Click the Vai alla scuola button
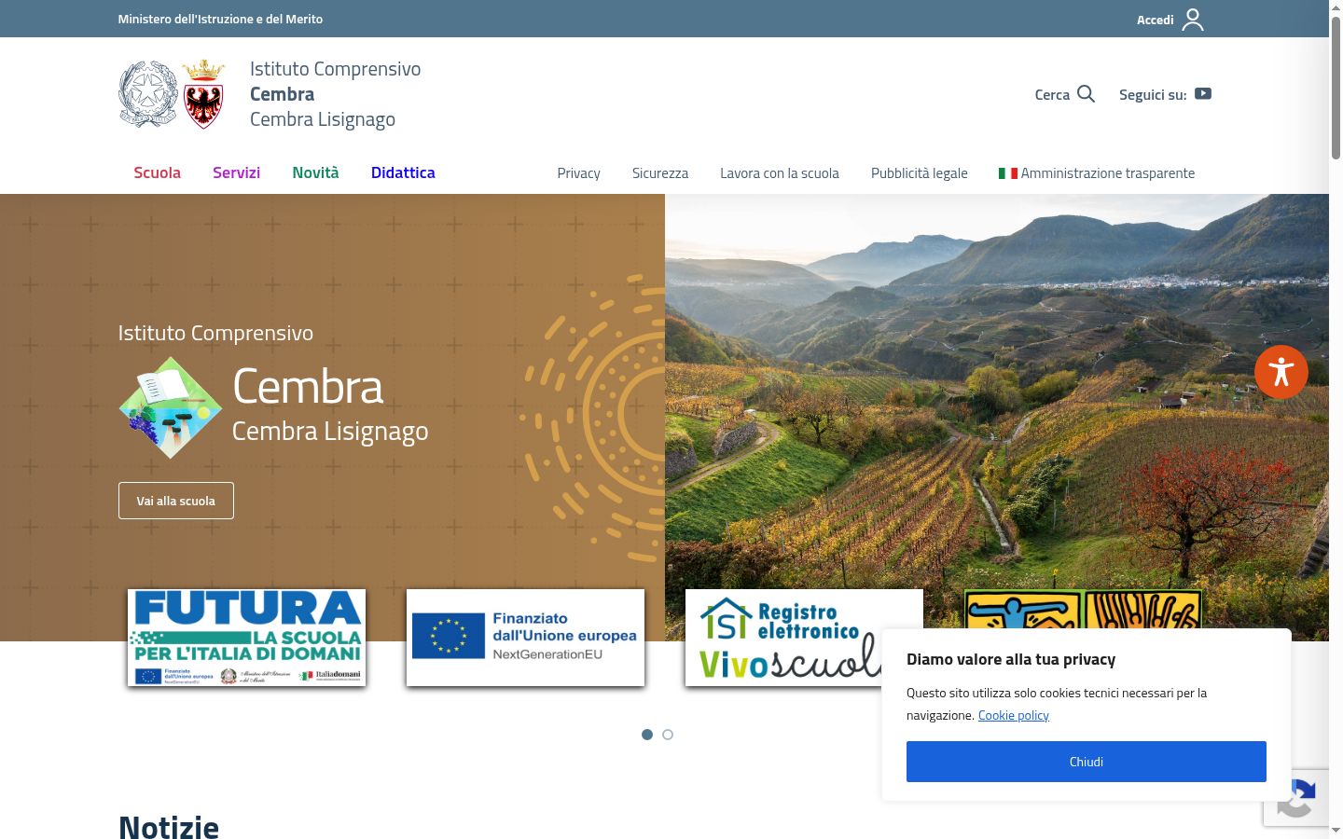 tap(176, 501)
